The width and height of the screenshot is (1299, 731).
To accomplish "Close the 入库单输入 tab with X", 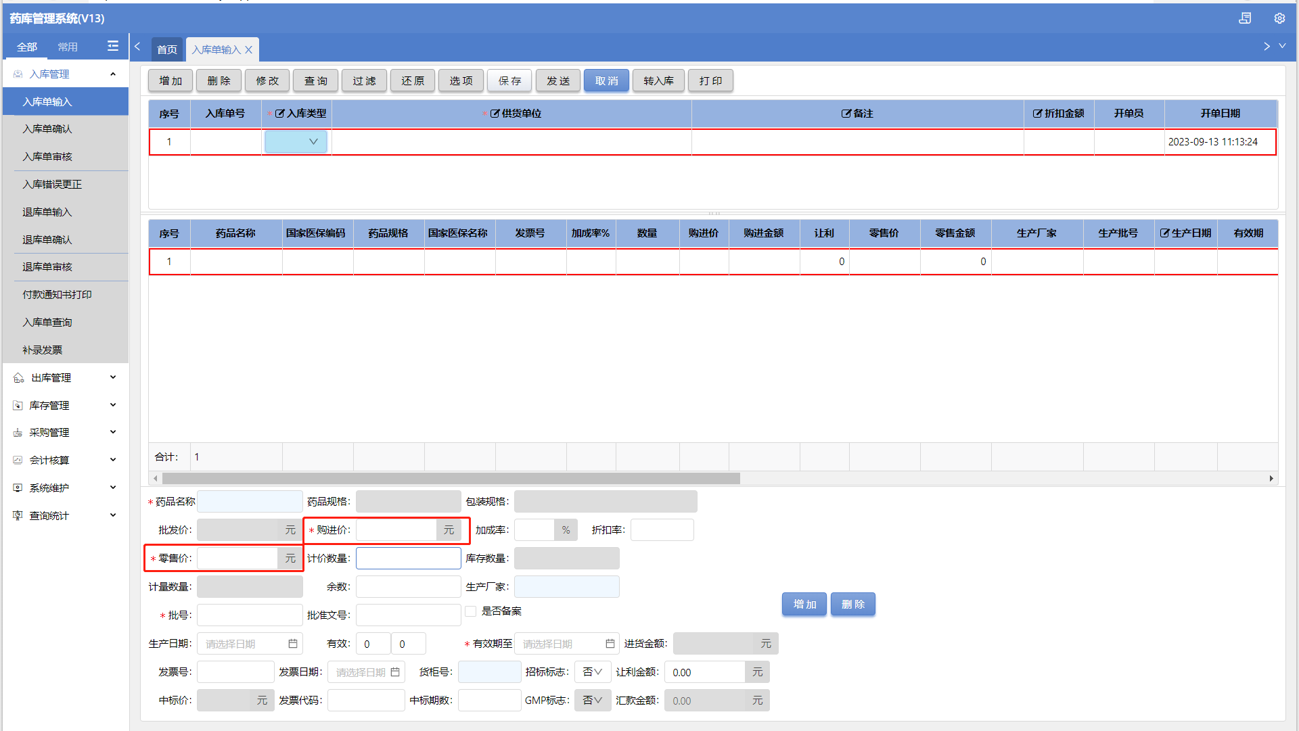I will click(249, 49).
